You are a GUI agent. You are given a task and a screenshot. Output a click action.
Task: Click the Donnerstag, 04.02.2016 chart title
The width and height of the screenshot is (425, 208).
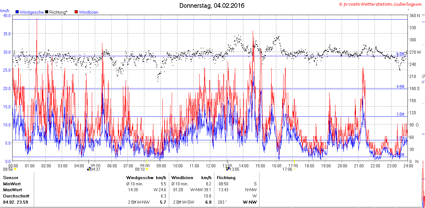pyautogui.click(x=212, y=6)
